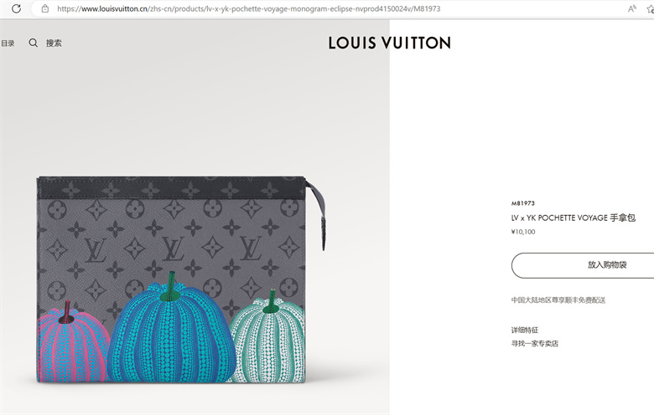Open the 目录 menu

[8, 43]
